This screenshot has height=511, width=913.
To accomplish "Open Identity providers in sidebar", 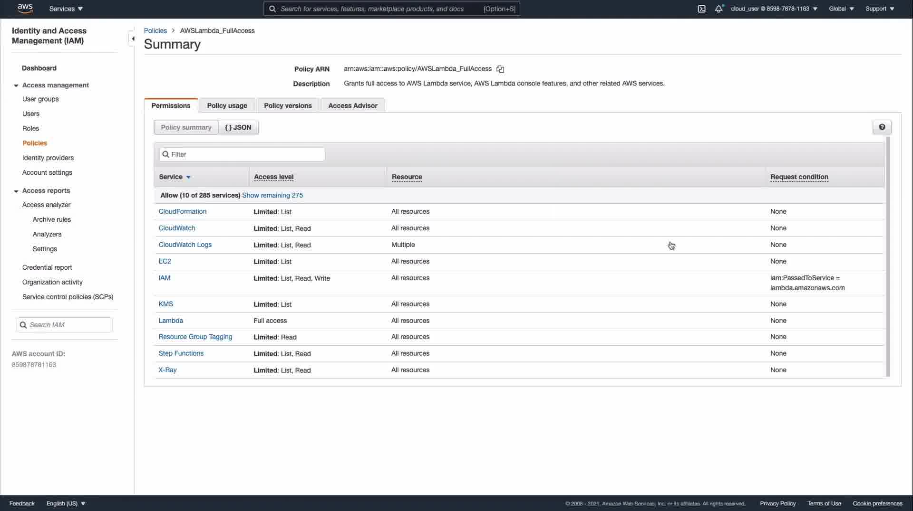I will pos(48,158).
